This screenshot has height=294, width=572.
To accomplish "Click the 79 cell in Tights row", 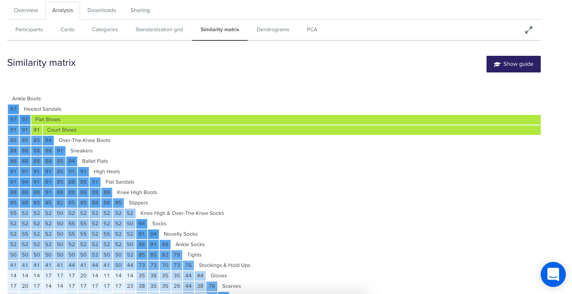I will click(177, 255).
